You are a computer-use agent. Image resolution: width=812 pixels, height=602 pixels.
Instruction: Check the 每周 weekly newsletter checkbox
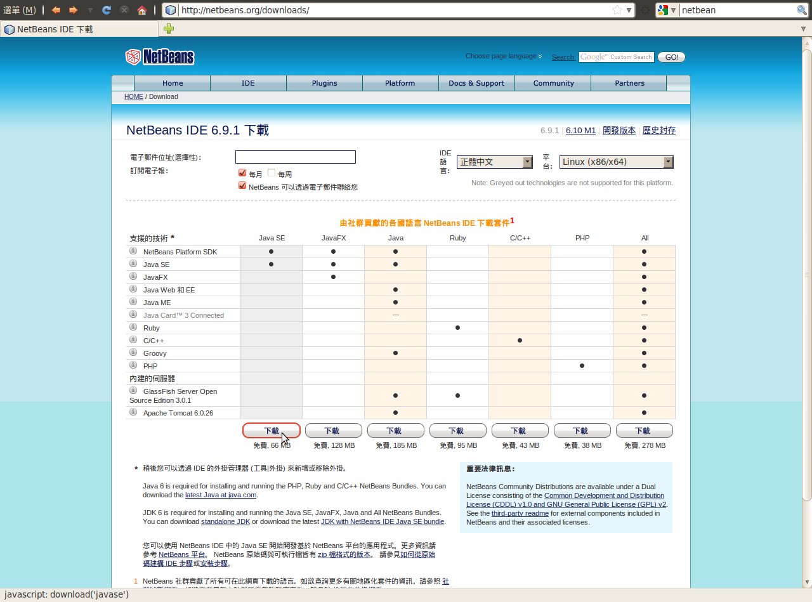(x=272, y=173)
